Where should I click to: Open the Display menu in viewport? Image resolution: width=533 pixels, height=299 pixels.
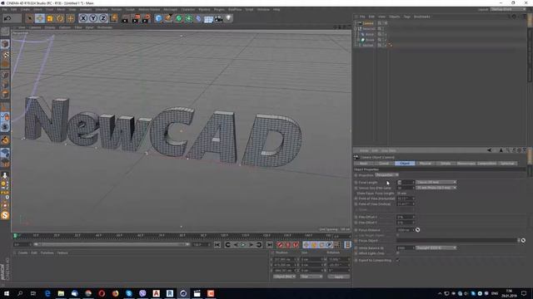(x=50, y=27)
